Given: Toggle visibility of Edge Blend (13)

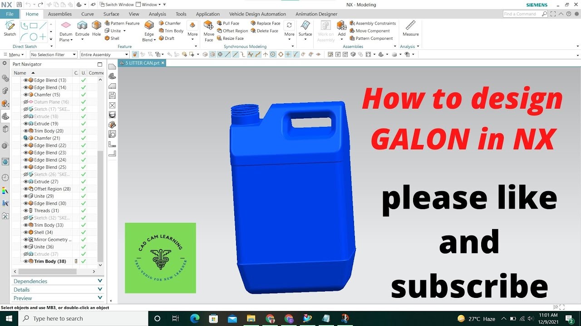Looking at the screenshot, I should [x=25, y=80].
